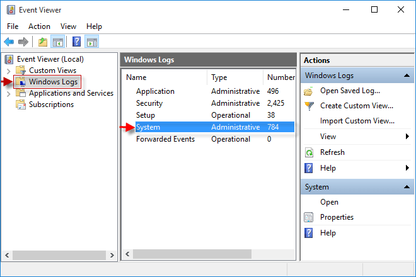Expand the Applications and Services node
The width and height of the screenshot is (416, 277).
coord(8,93)
